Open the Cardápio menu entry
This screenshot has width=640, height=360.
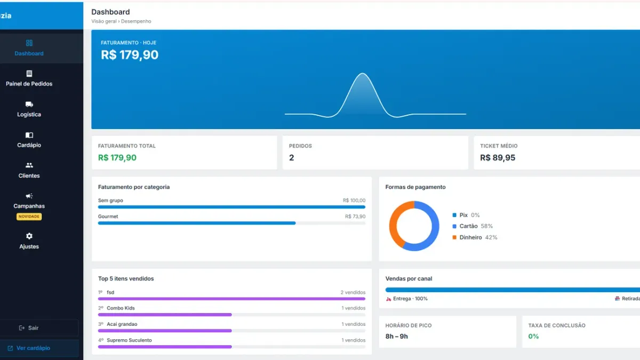29,140
